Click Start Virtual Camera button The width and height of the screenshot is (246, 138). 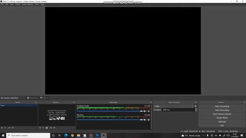(x=222, y=114)
